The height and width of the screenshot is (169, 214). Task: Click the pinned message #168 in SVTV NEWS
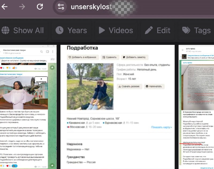click(x=198, y=57)
